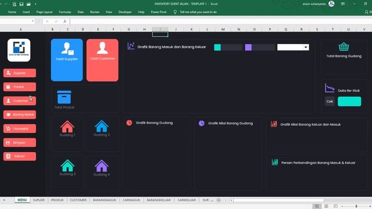The width and height of the screenshot is (372, 209).
Task: Click the user account avatar
Action: (331, 4)
